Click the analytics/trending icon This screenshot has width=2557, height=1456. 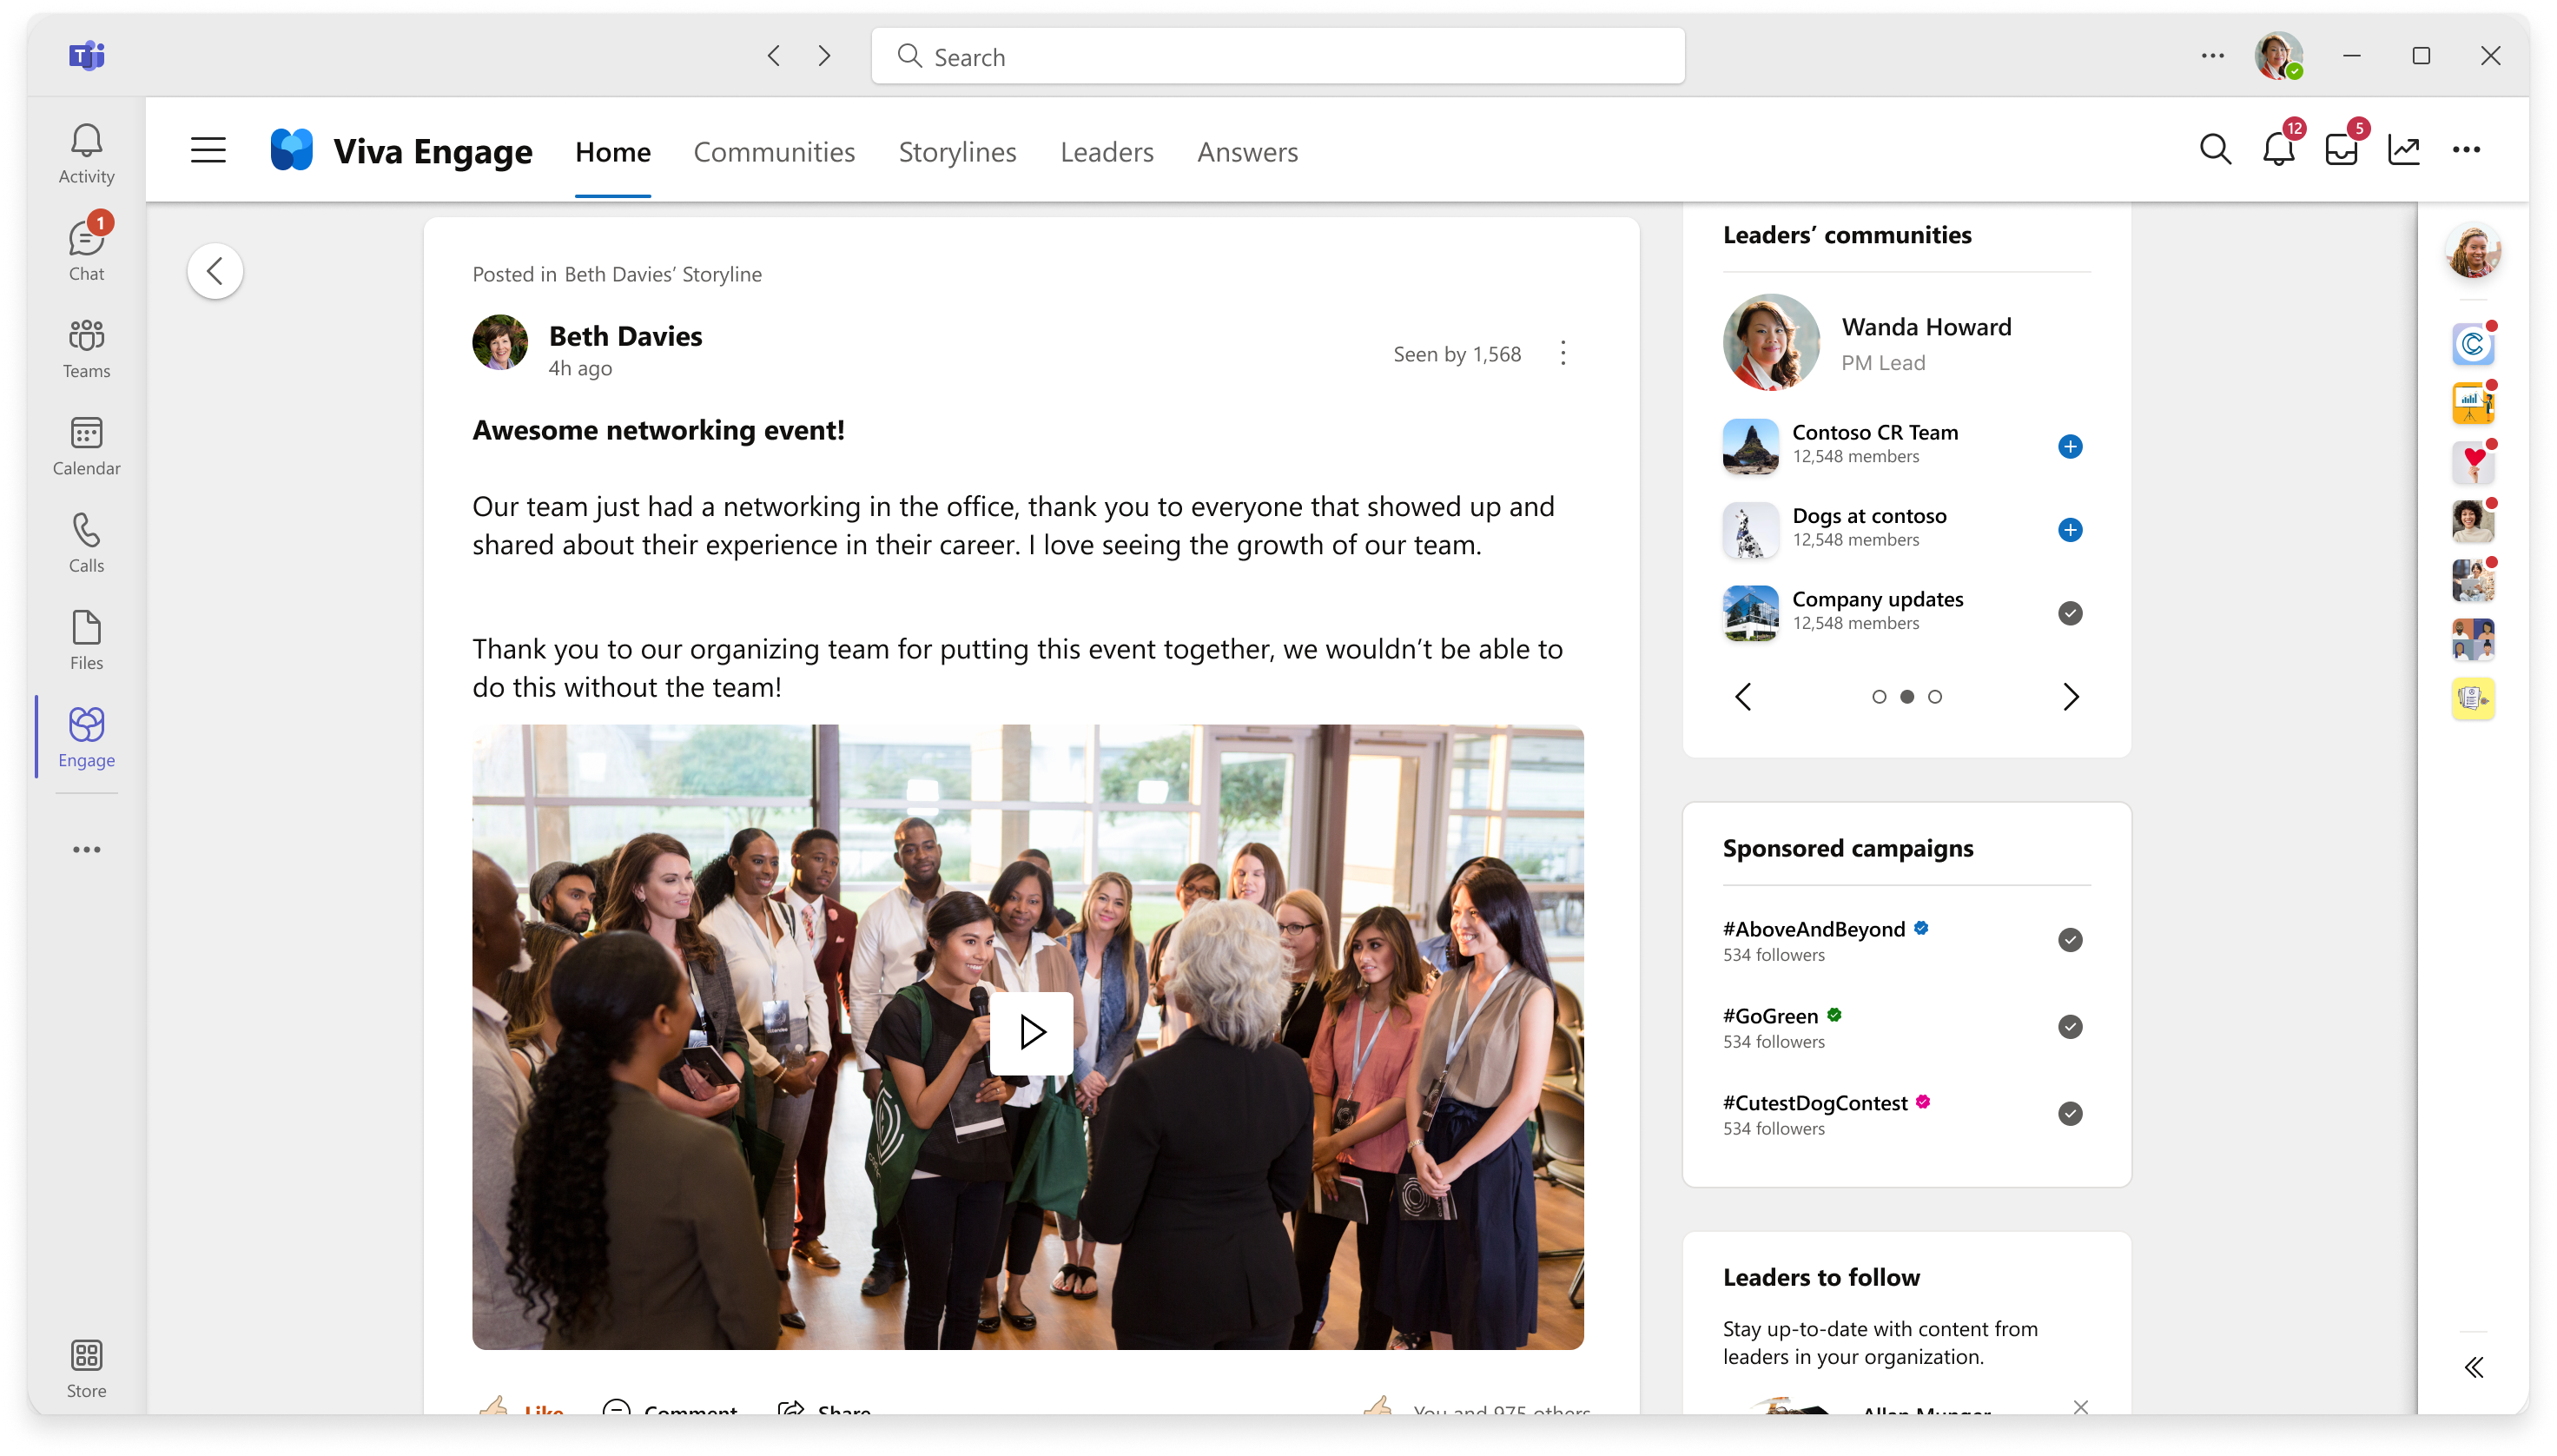2406,149
